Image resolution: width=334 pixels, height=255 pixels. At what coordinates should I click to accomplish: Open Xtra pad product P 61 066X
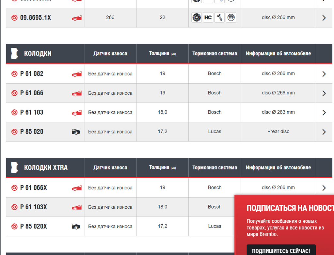33,188
